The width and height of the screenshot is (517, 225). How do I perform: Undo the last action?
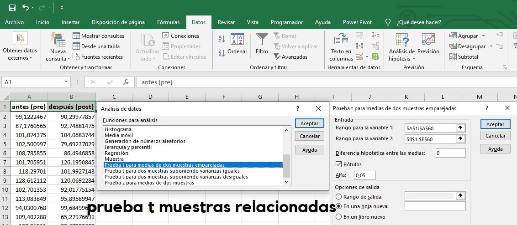point(26,7)
